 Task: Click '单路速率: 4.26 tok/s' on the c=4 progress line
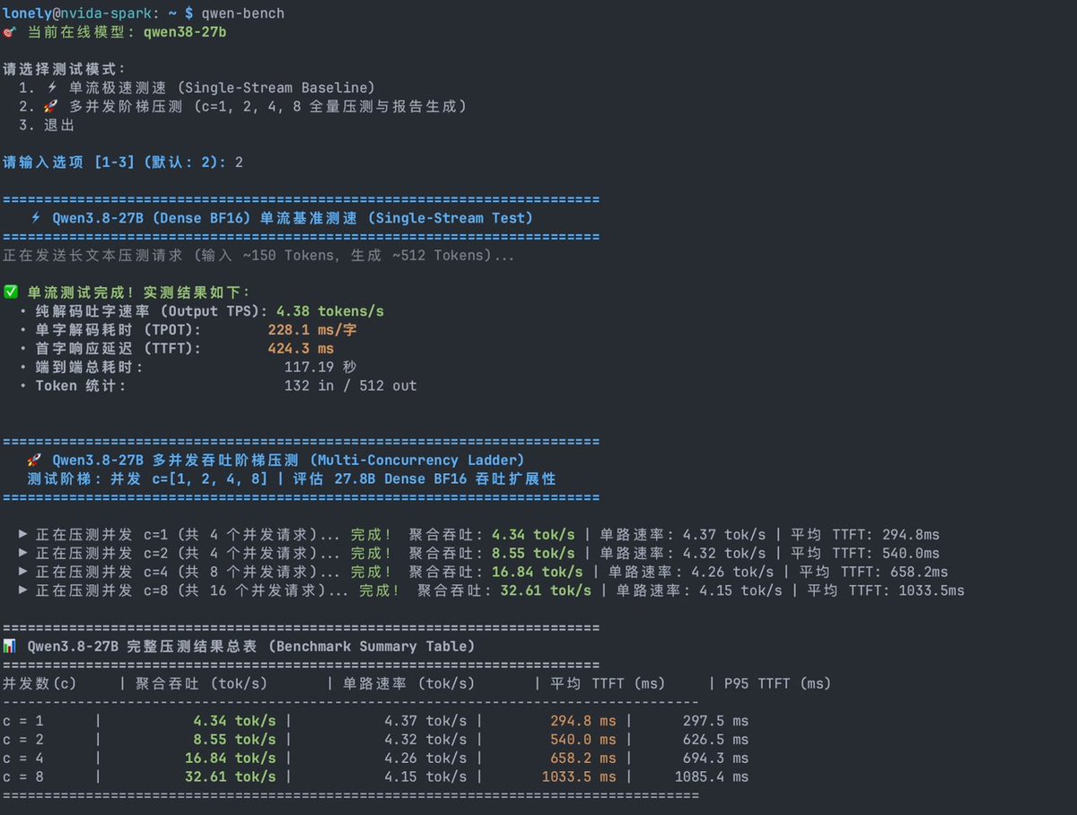(691, 572)
